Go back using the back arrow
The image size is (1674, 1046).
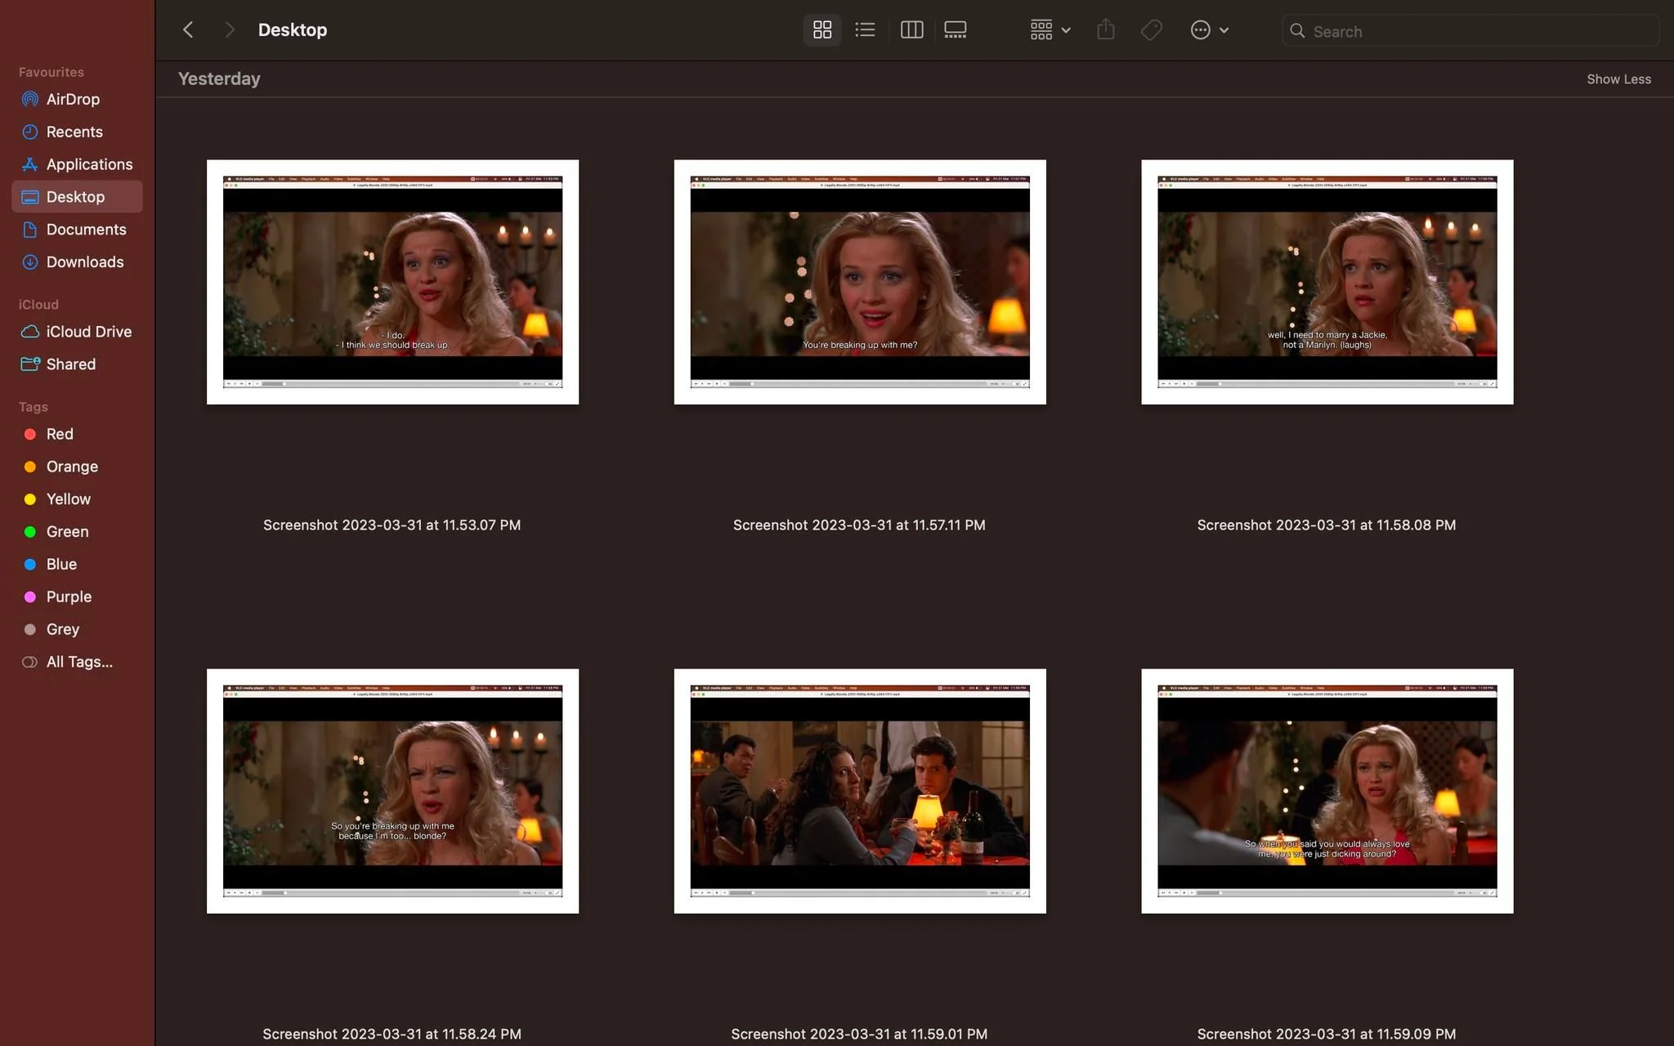tap(188, 30)
